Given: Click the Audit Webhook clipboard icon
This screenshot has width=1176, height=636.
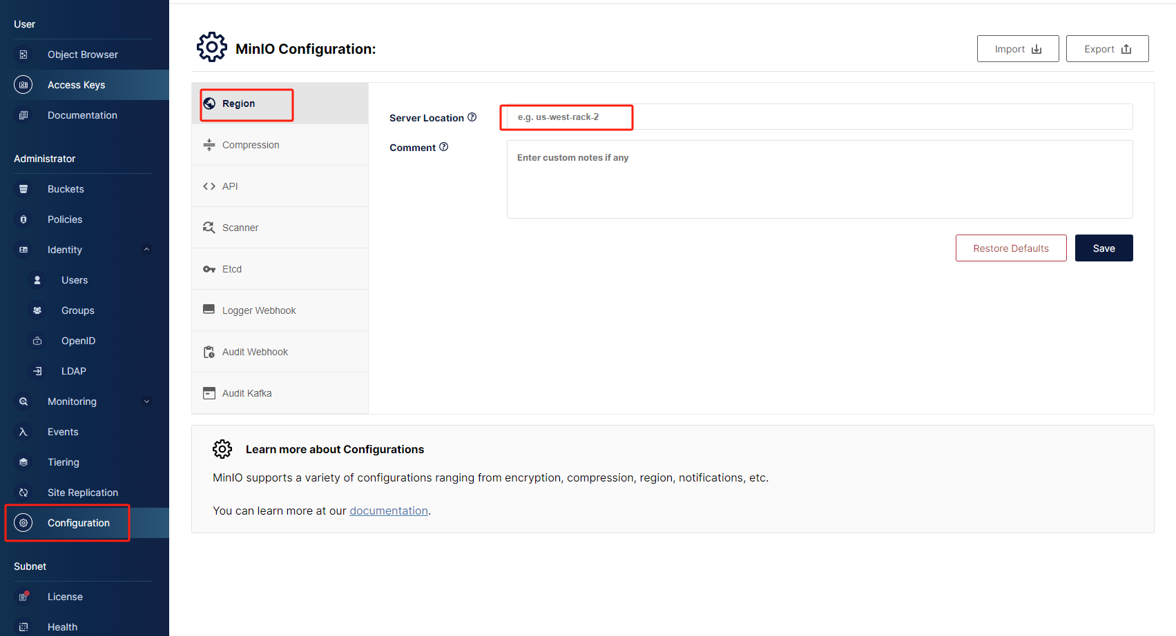Looking at the screenshot, I should point(209,352).
